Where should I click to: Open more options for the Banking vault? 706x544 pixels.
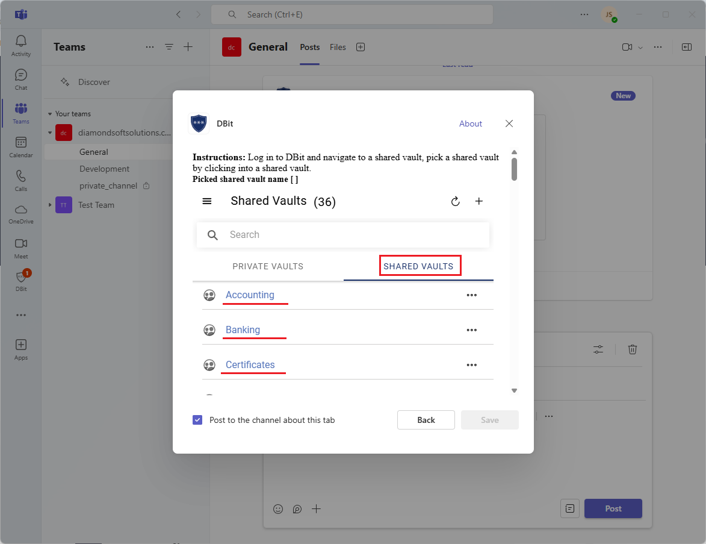pos(471,330)
